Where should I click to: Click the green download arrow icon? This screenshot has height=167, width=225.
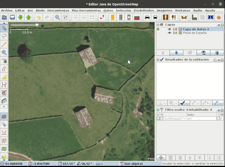[x=21, y=17]
